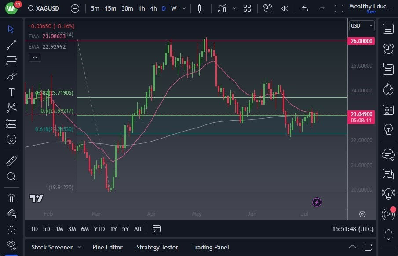Open the calendar panel in right sidebar
This screenshot has height=256, width=398.
click(x=388, y=110)
